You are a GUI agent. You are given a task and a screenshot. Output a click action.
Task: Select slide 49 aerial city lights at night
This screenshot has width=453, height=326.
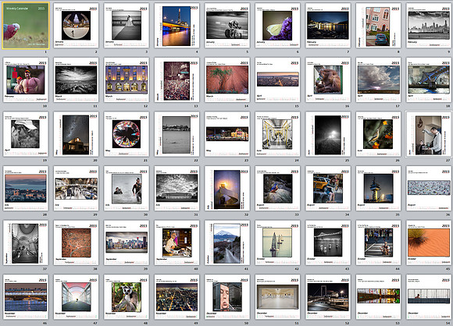click(177, 297)
